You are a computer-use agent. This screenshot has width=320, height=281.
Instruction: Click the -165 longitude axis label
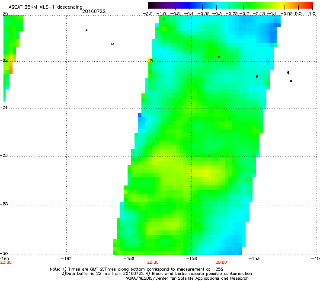tap(4, 259)
